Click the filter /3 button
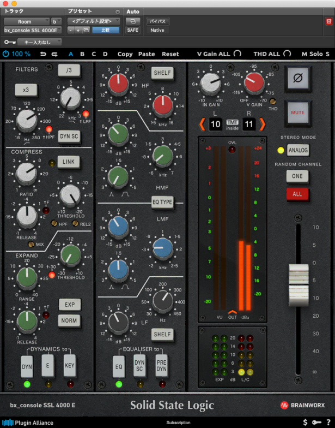Viewport: 335px width, 428px height. (69, 70)
